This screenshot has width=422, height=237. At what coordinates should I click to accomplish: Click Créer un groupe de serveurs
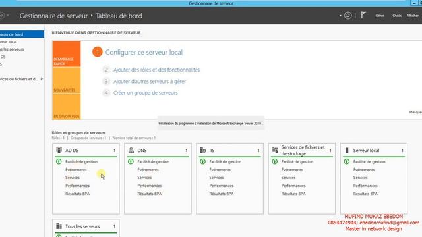click(x=145, y=93)
